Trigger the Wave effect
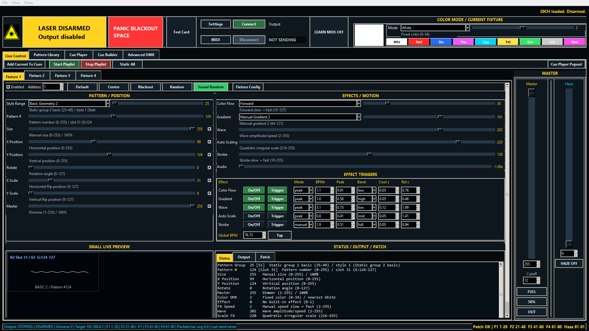 point(277,207)
